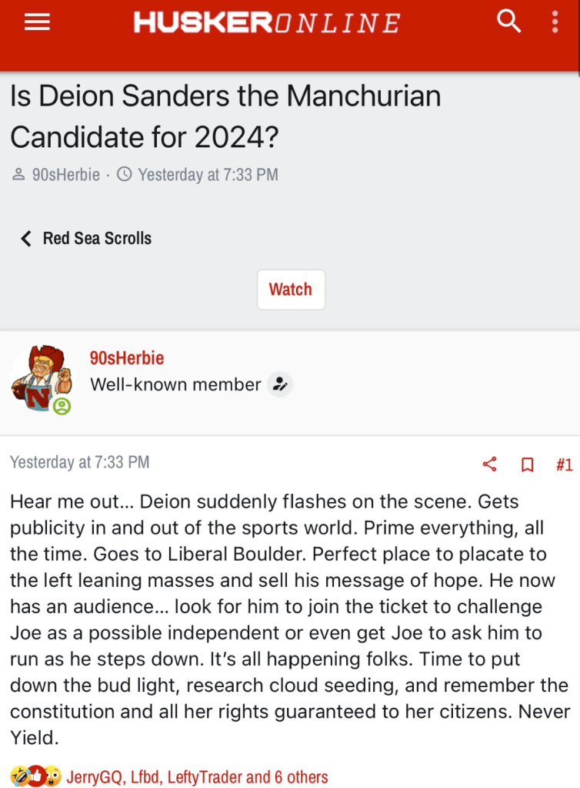
Task: Click the thread starter name under the title
Action: [65, 175]
